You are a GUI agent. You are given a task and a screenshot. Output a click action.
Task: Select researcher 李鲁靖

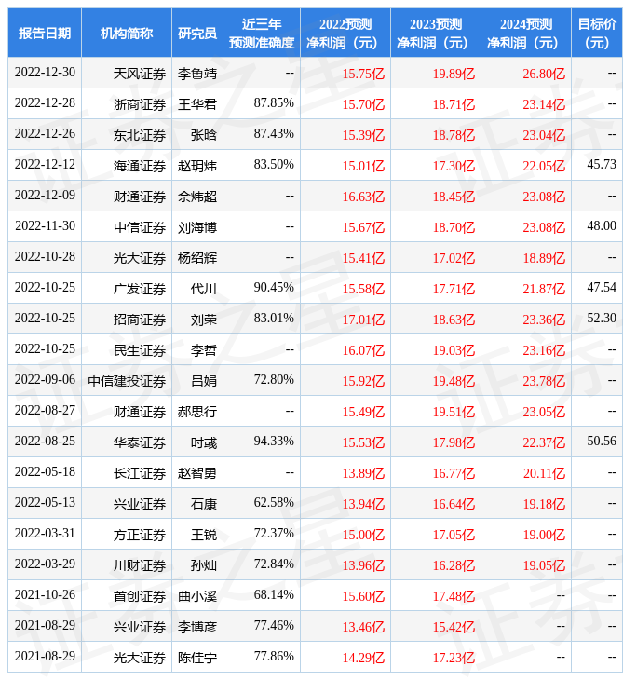click(197, 74)
